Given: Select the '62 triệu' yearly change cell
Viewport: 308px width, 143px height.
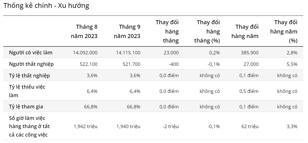Looking at the screenshot, I should coord(250,126).
